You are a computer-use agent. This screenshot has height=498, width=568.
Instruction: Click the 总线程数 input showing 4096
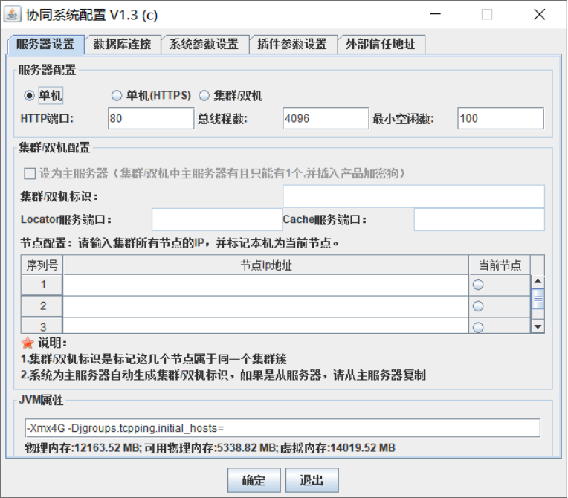click(x=326, y=118)
